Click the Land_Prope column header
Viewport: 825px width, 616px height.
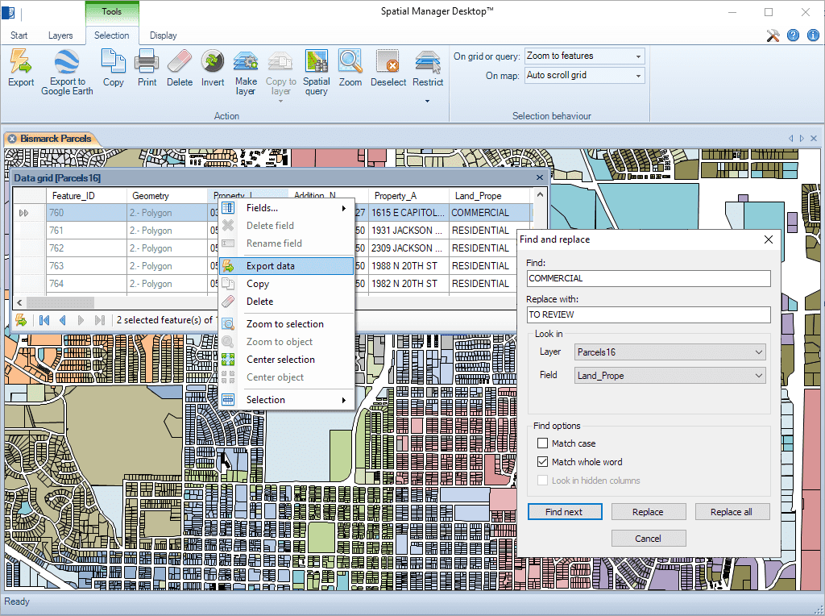coord(489,196)
